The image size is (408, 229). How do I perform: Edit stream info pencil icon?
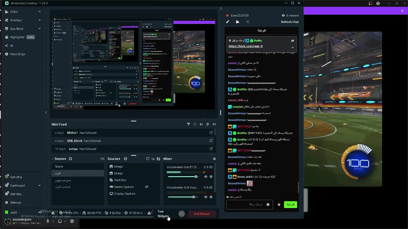[228, 22]
